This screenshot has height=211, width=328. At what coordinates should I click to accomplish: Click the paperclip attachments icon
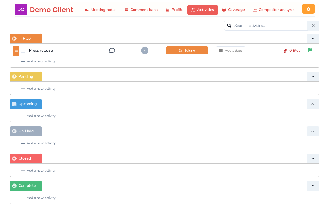tap(285, 50)
